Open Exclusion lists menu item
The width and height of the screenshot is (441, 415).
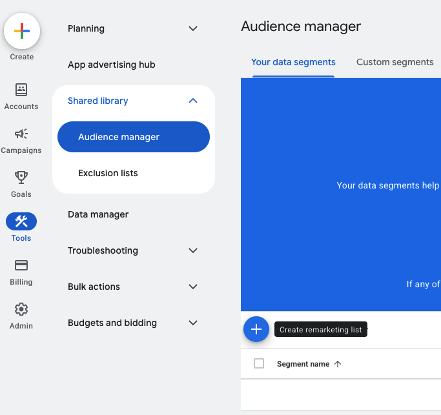click(108, 173)
